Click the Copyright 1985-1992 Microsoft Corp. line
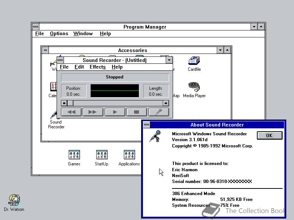The width and height of the screenshot is (294, 220). [212, 146]
